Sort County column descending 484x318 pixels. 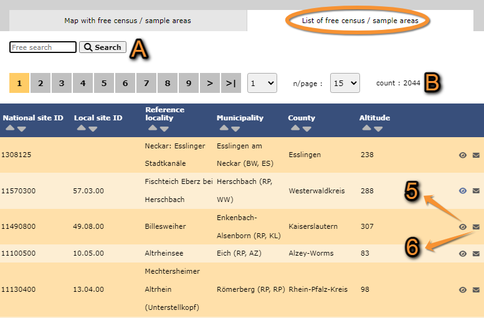[307, 128]
